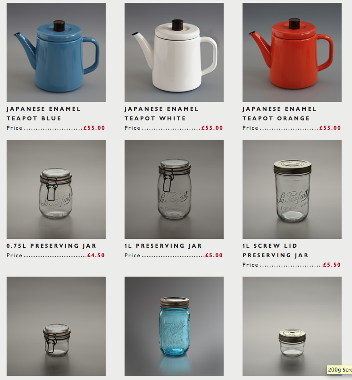
Task: View the 1L screw lid jar photo
Action: click(292, 189)
